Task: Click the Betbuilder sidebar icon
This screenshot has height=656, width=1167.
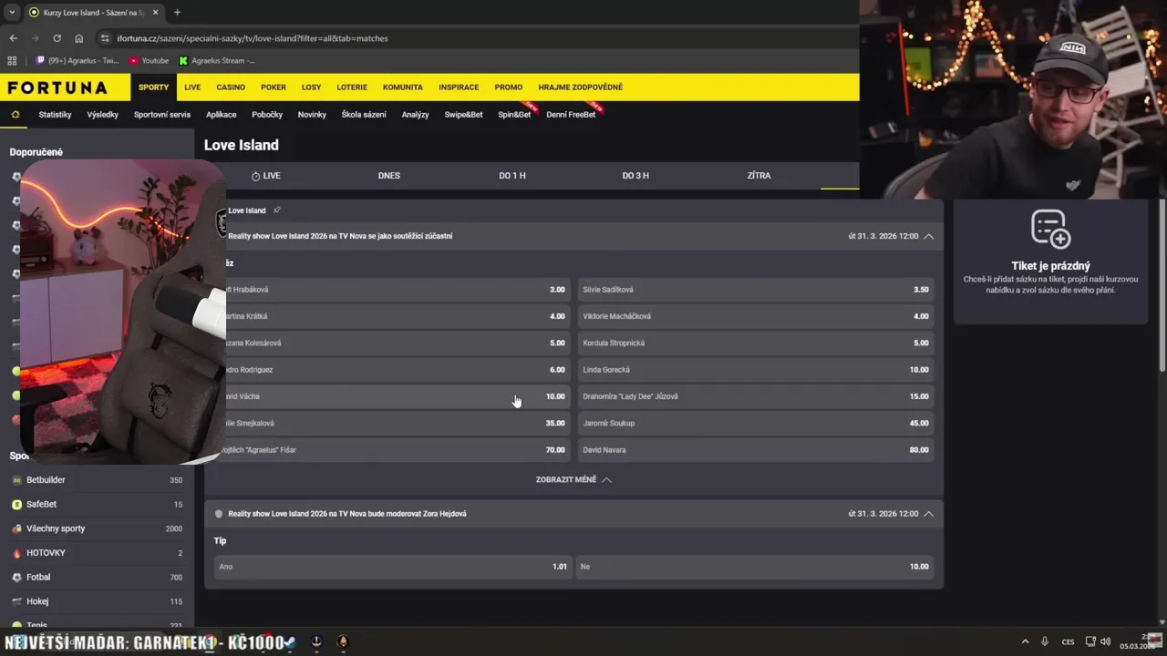Action: coord(16,480)
